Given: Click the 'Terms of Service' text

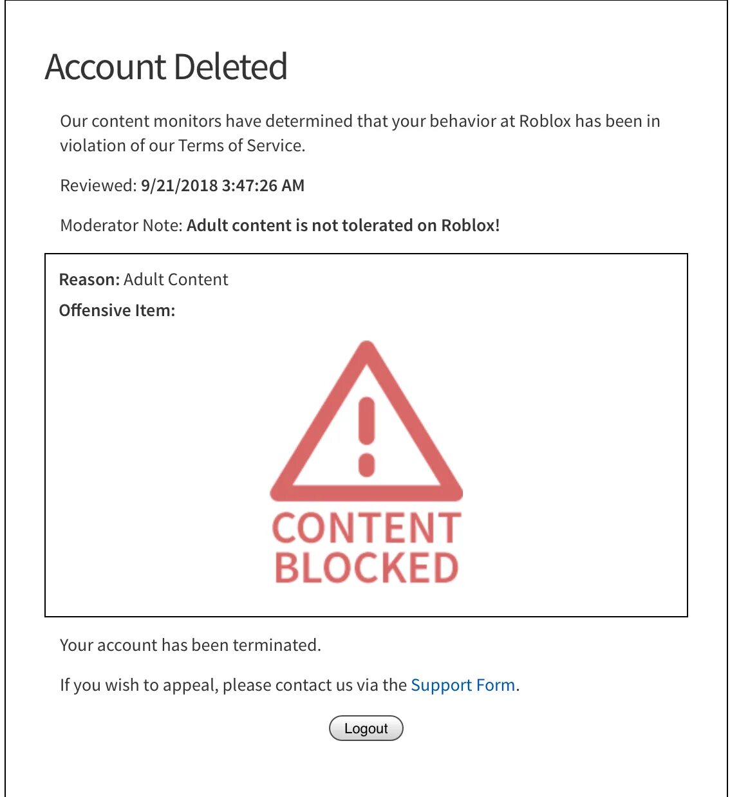Looking at the screenshot, I should (240, 145).
